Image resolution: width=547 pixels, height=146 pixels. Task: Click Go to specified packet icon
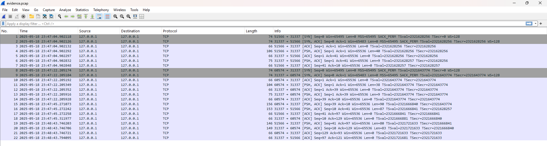[79, 16]
